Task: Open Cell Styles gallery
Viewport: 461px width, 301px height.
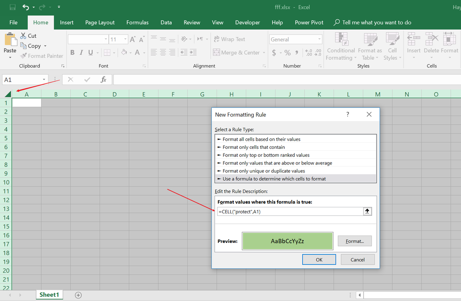Action: coord(392,47)
